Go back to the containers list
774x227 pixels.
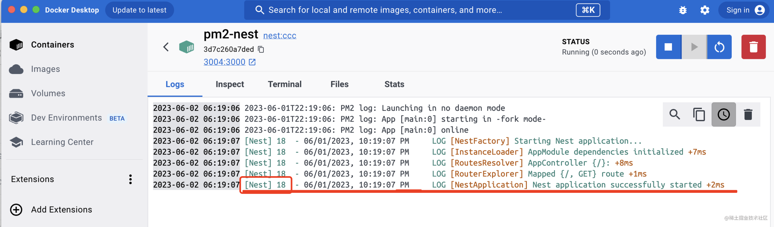coord(166,47)
